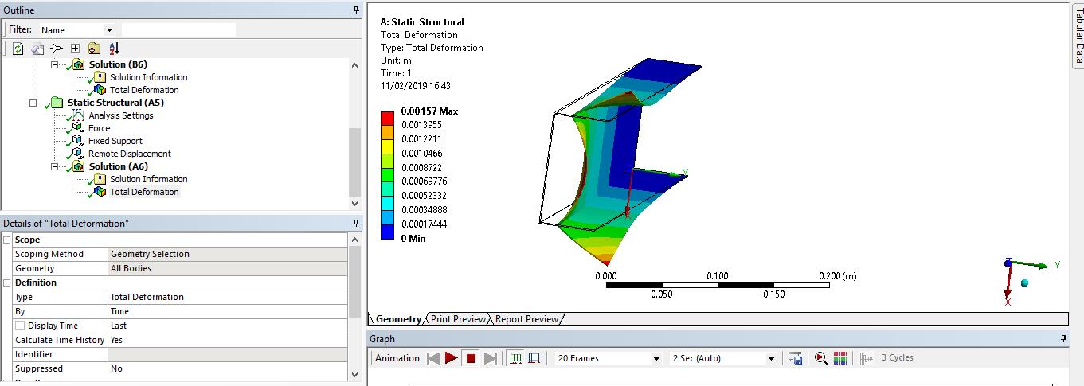Collapse the Scope section in details
This screenshot has width=1084, height=386.
[x=7, y=240]
